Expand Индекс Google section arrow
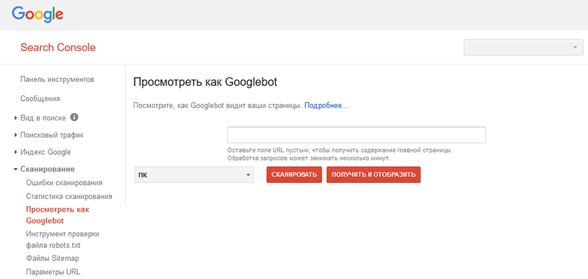This screenshot has height=279, width=588. [15, 152]
